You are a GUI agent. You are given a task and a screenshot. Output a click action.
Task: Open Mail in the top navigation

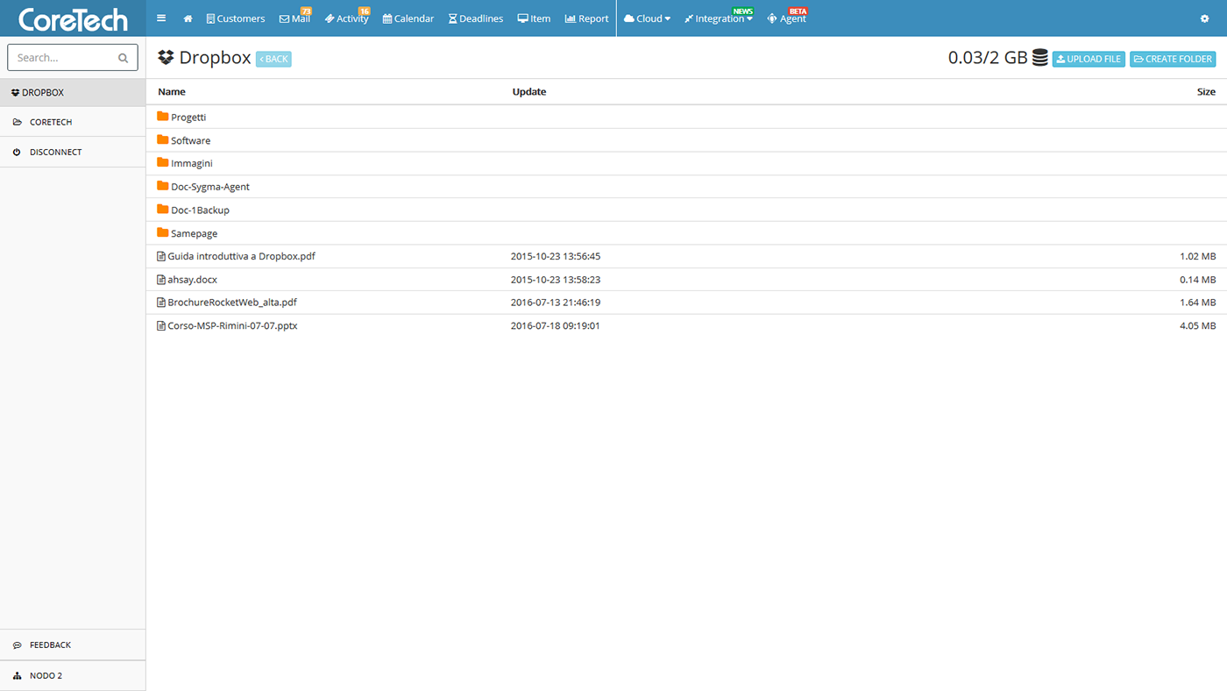tap(294, 18)
